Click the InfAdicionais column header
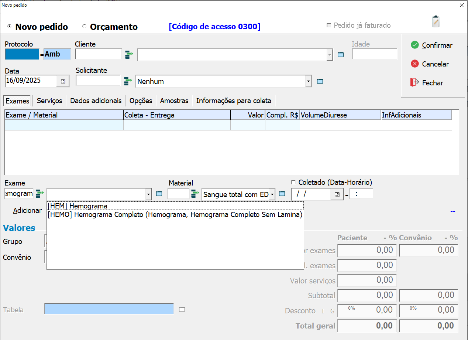This screenshot has width=468, height=340. (416, 115)
